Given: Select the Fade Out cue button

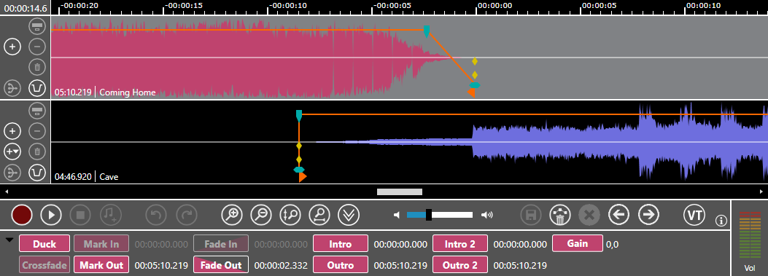Looking at the screenshot, I should pos(221,265).
